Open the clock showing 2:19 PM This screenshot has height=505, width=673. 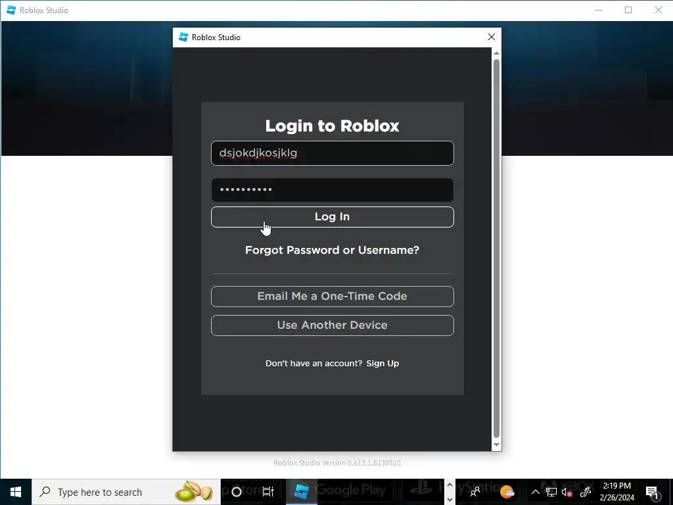click(616, 492)
